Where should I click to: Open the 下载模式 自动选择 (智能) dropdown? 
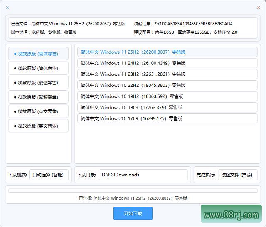(49, 175)
